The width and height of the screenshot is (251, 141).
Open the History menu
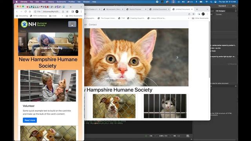pos(51,2)
